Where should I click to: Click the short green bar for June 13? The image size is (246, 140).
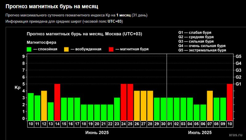click(51, 111)
